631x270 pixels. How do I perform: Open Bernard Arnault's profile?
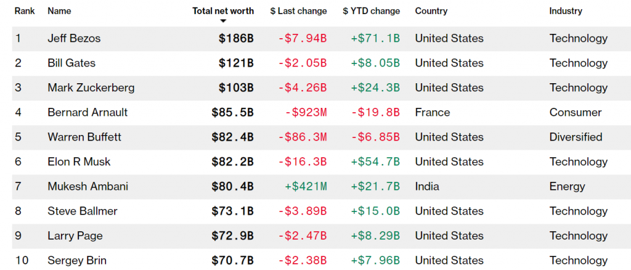coord(88,112)
